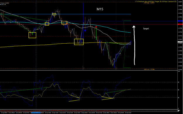This screenshot has height=114, width=183.
Task: Click the M15 timeframe label
Action: 100,9
